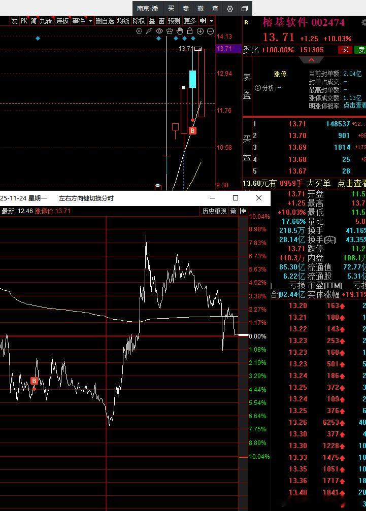Click the red B marker on candlestick chart
The image size is (366, 511).
point(192,131)
